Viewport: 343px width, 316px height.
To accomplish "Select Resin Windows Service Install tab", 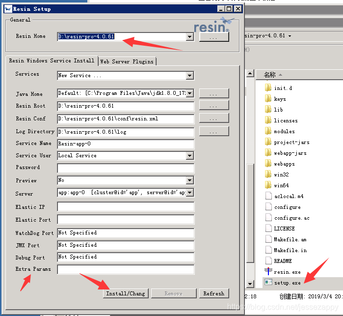I will pyautogui.click(x=52, y=60).
